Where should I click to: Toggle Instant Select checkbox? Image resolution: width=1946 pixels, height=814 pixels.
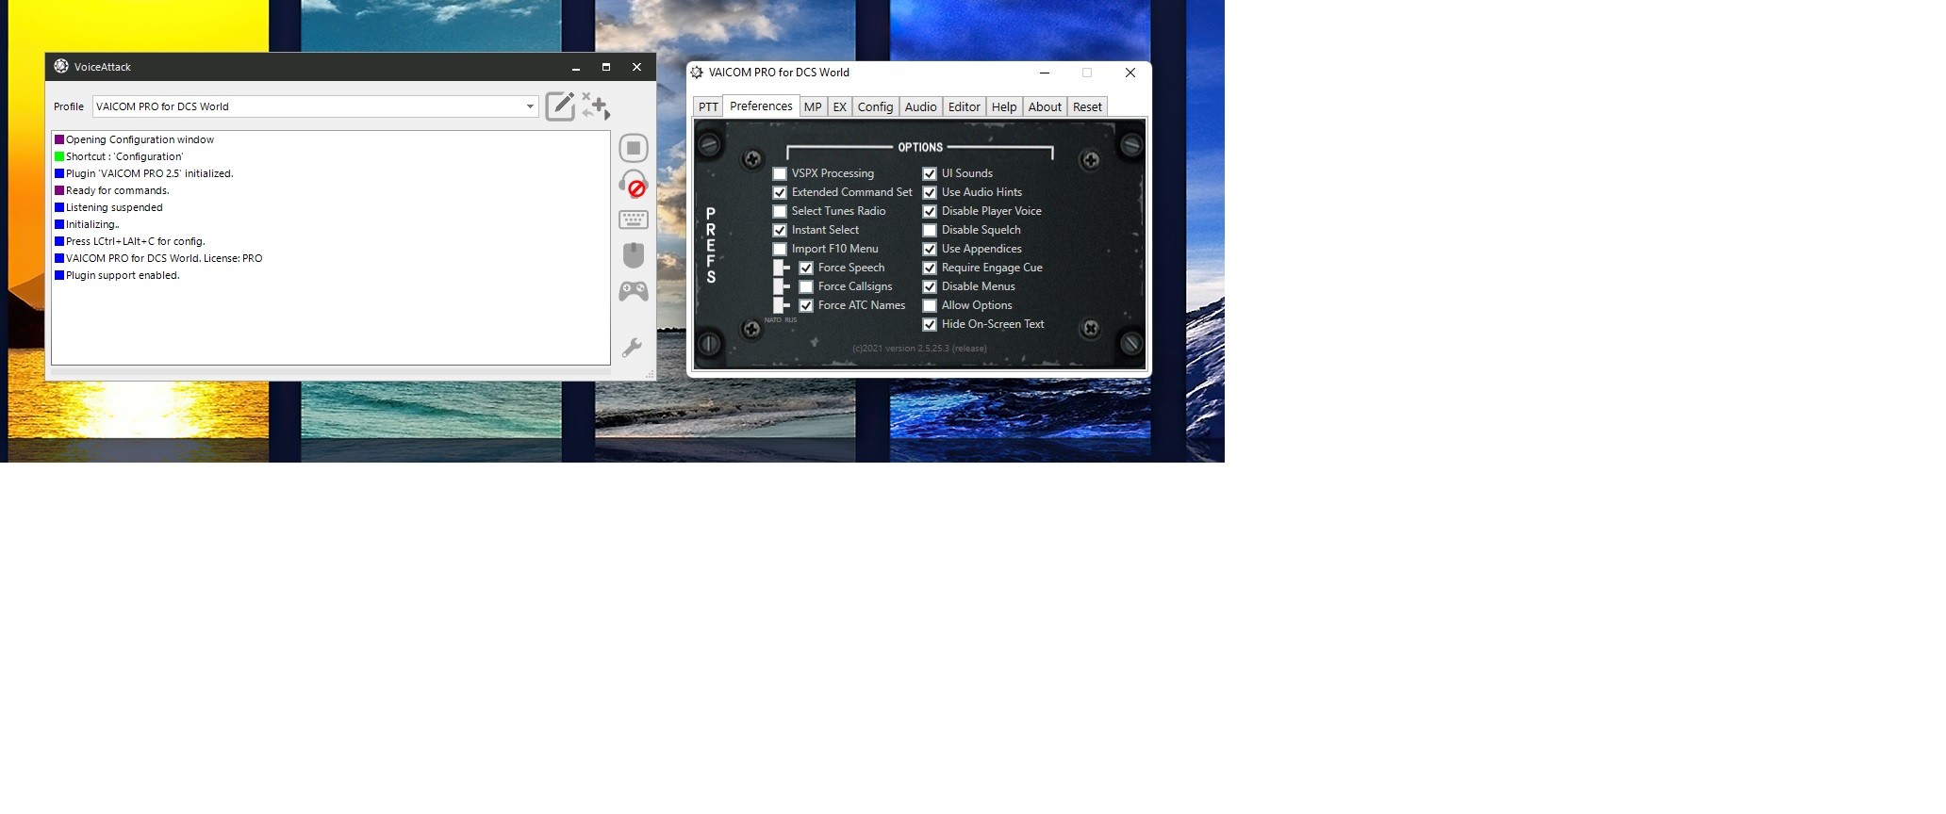click(780, 230)
